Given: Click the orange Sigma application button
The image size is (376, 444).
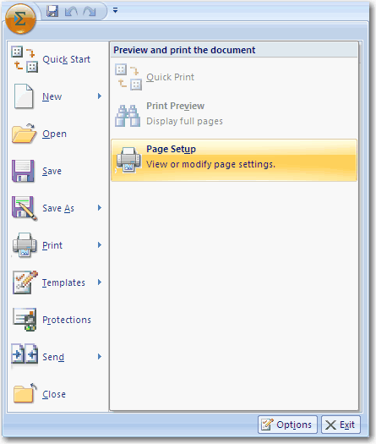Looking at the screenshot, I should pos(20,19).
